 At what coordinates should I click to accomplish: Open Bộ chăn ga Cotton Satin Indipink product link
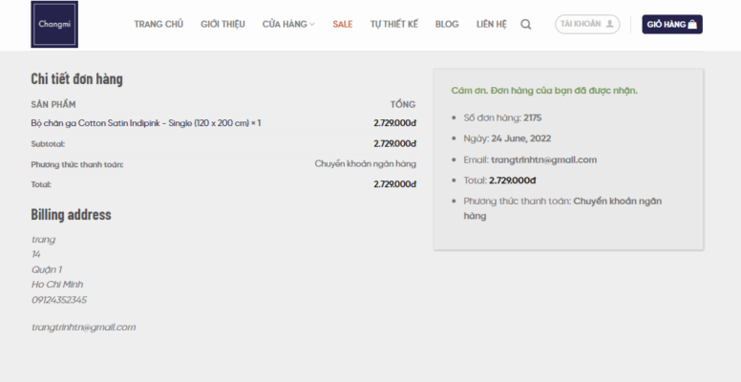[139, 123]
